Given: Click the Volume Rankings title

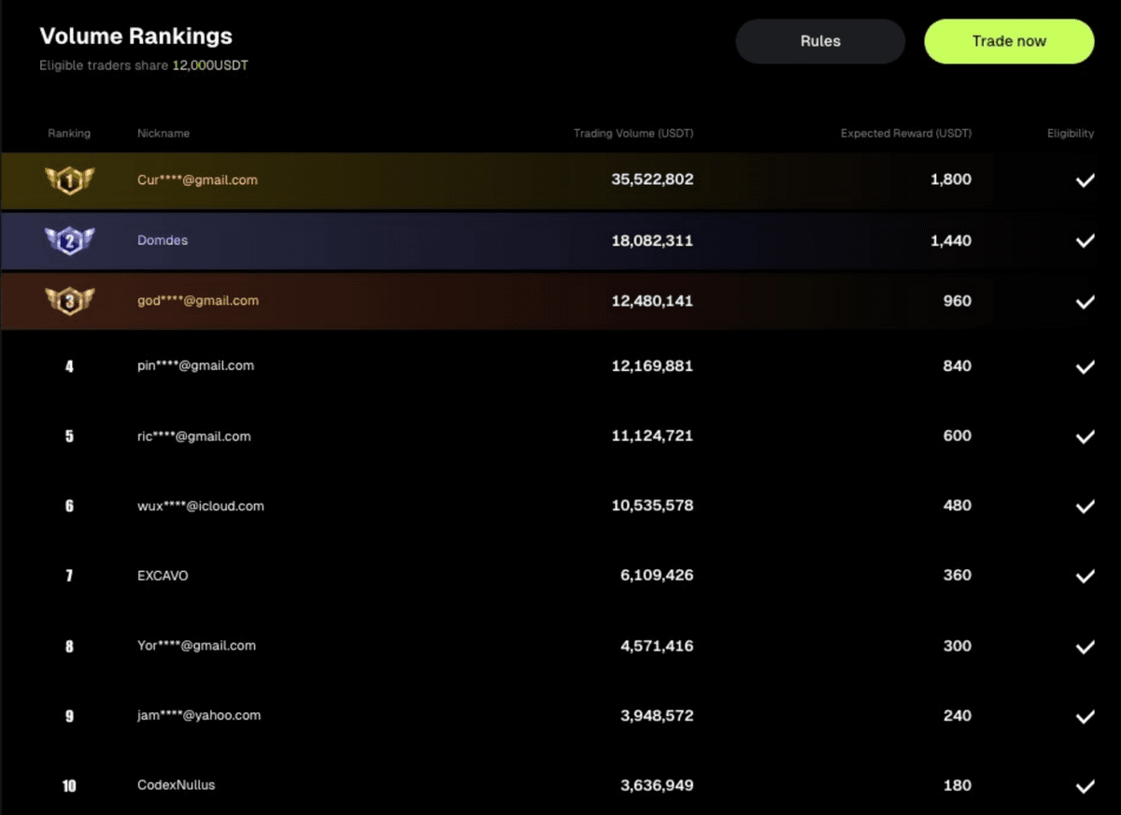Looking at the screenshot, I should click(135, 36).
